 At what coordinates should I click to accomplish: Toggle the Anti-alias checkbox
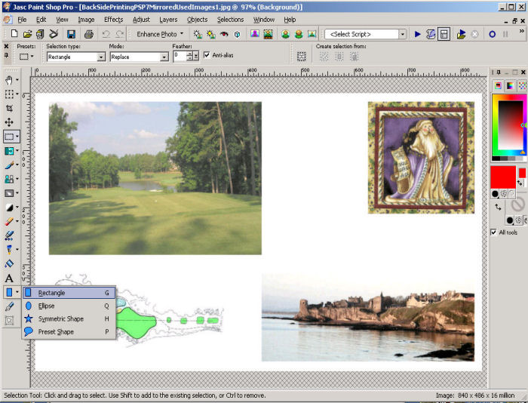coord(207,55)
